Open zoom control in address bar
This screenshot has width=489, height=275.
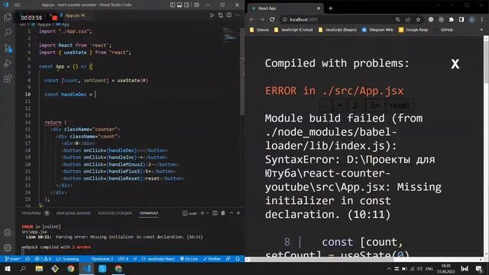pos(397,19)
